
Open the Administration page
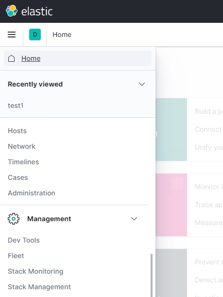point(32,193)
